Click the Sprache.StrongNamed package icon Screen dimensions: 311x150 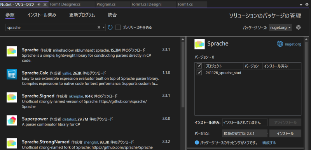click(12, 143)
